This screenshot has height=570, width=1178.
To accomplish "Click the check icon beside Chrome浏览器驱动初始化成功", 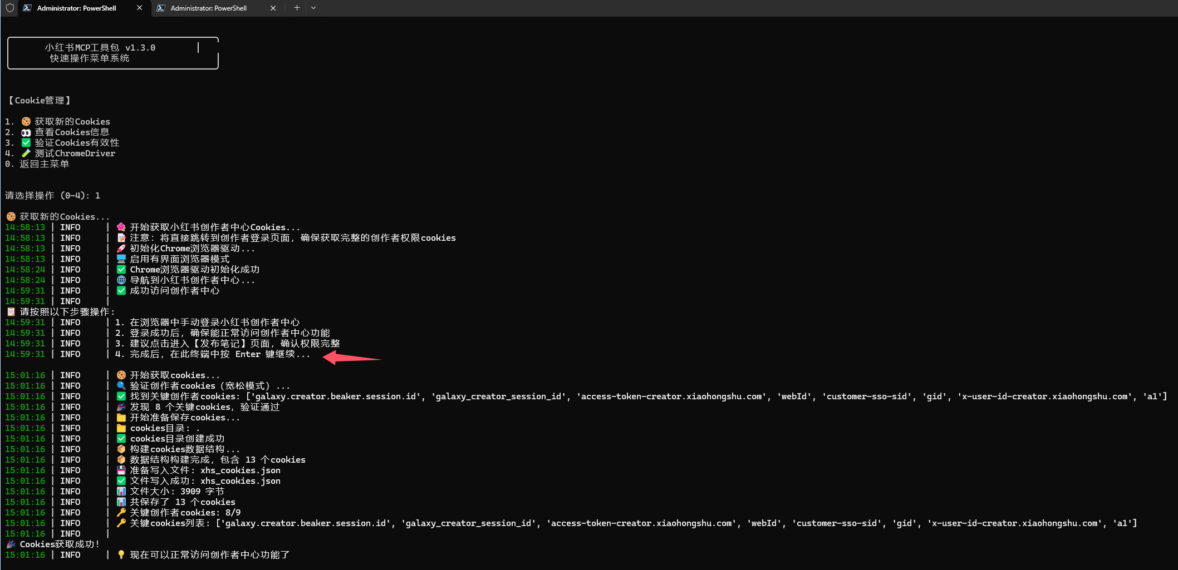I will click(x=121, y=269).
